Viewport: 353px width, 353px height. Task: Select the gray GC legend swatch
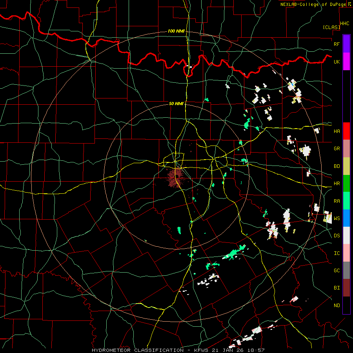pyautogui.click(x=346, y=270)
